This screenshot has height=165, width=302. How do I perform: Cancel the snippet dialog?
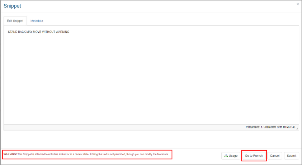pos(275,156)
